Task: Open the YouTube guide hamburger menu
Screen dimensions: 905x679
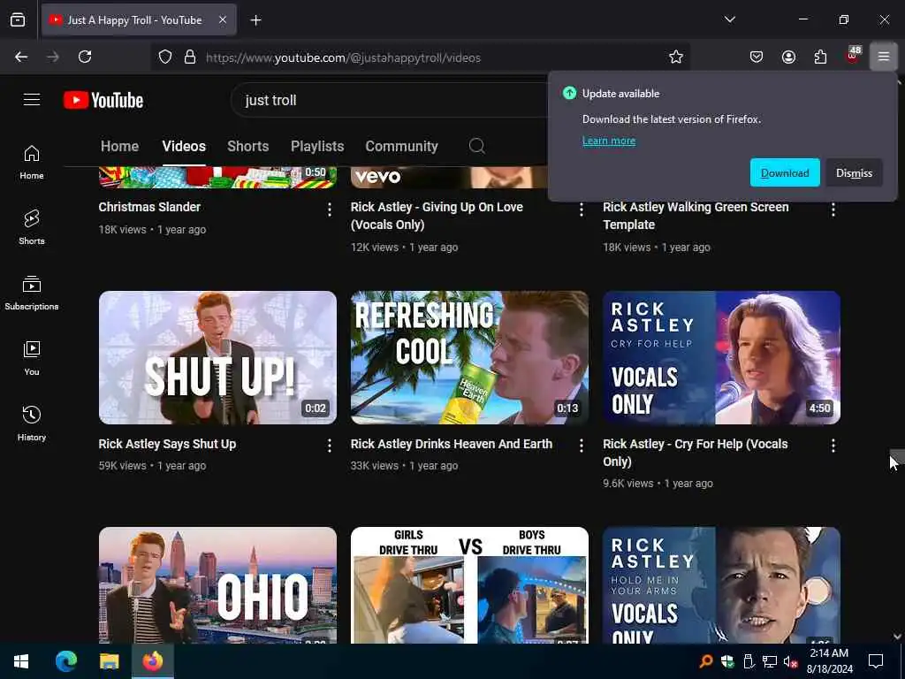Action: click(x=32, y=100)
